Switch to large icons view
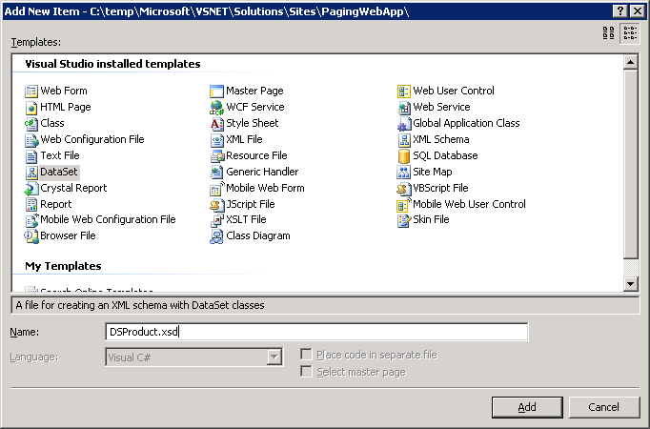Image resolution: width=650 pixels, height=429 pixels. click(x=609, y=32)
